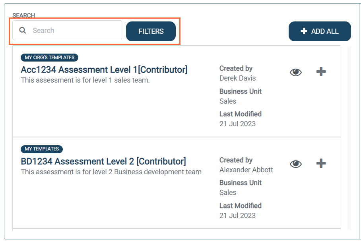
Task: Click the template list vertical scrollbar
Action: click(349, 138)
